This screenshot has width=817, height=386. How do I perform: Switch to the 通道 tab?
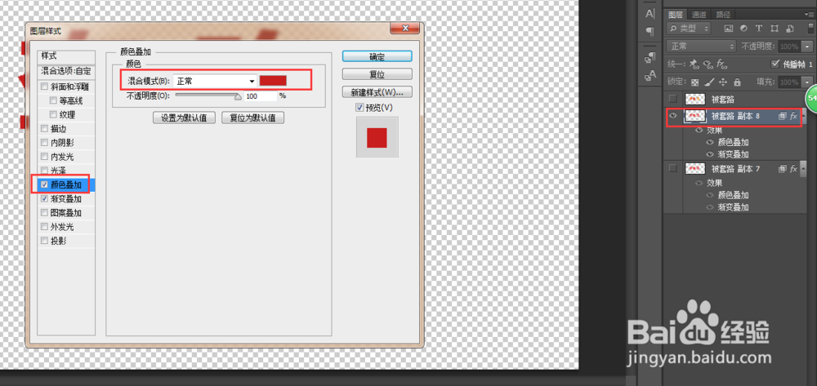point(699,15)
